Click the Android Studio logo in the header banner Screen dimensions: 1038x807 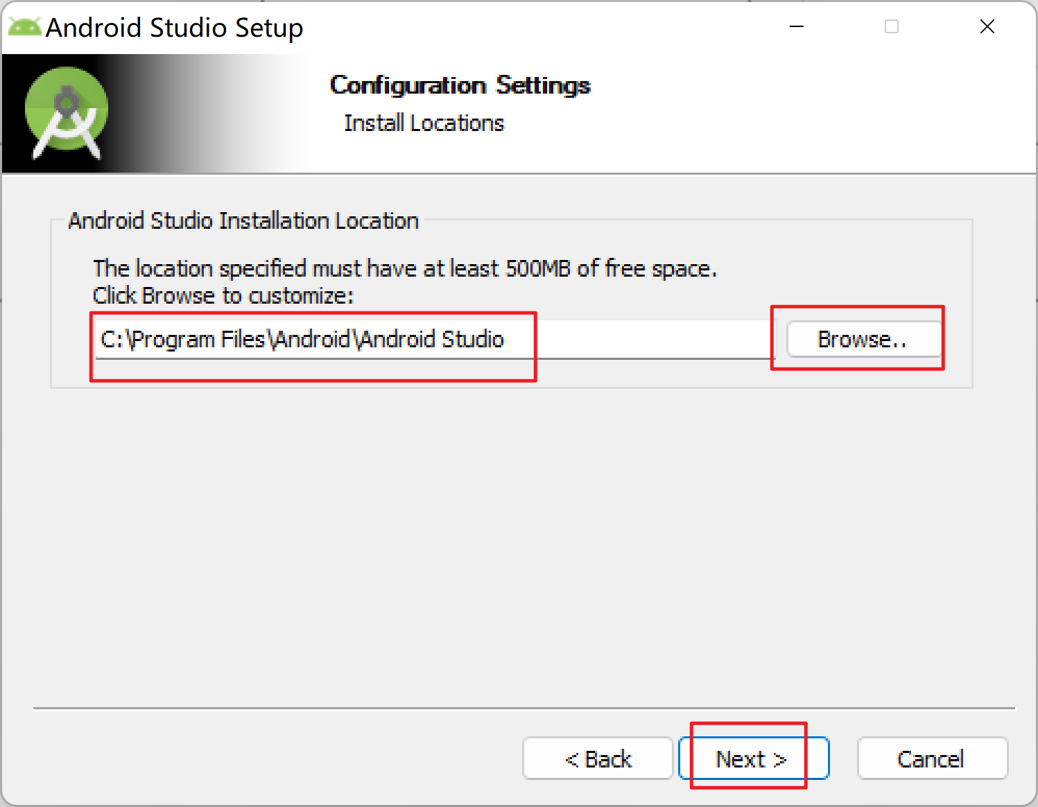64,111
